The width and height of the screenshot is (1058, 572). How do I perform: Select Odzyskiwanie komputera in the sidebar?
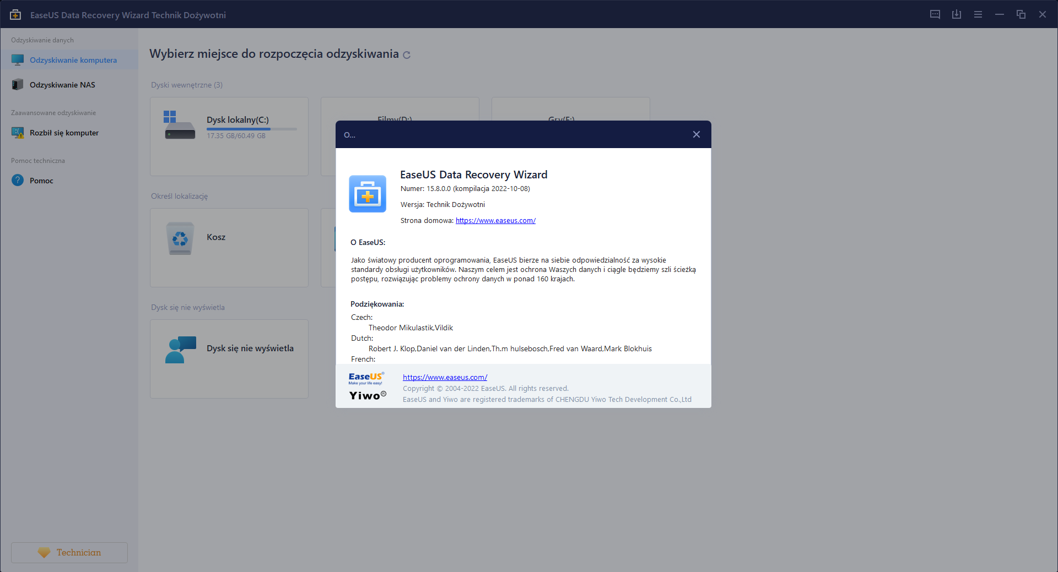tap(69, 60)
